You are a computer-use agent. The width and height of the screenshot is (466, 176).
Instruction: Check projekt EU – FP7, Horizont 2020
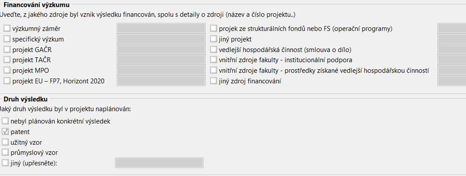pos(7,81)
